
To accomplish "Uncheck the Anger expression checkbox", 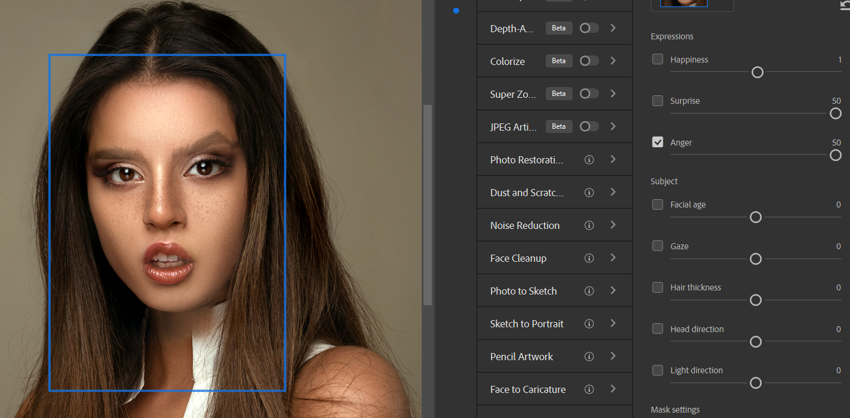I will 658,143.
